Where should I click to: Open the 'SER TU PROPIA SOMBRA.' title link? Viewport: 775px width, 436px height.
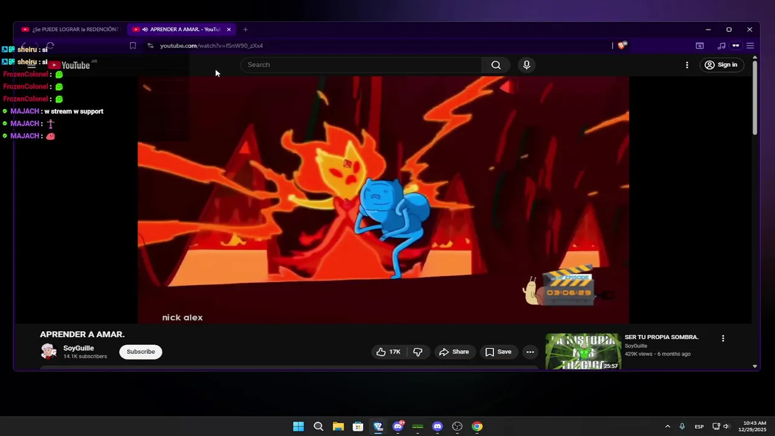click(662, 337)
